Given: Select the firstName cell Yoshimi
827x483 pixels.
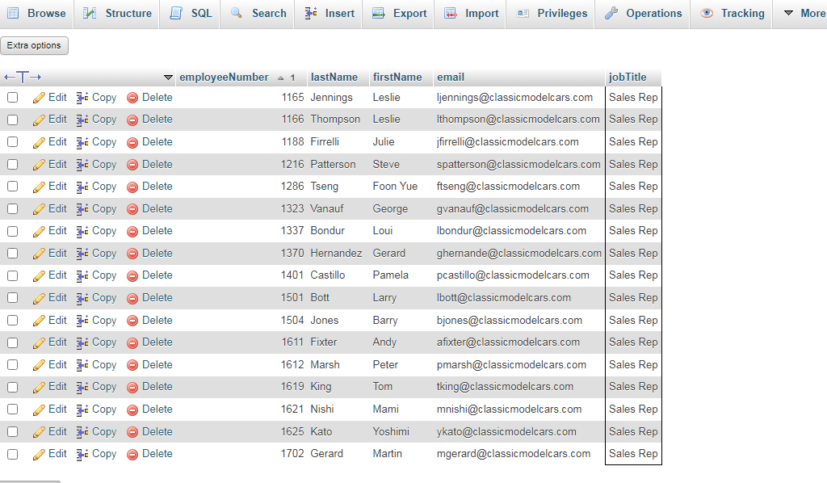Looking at the screenshot, I should 391,431.
